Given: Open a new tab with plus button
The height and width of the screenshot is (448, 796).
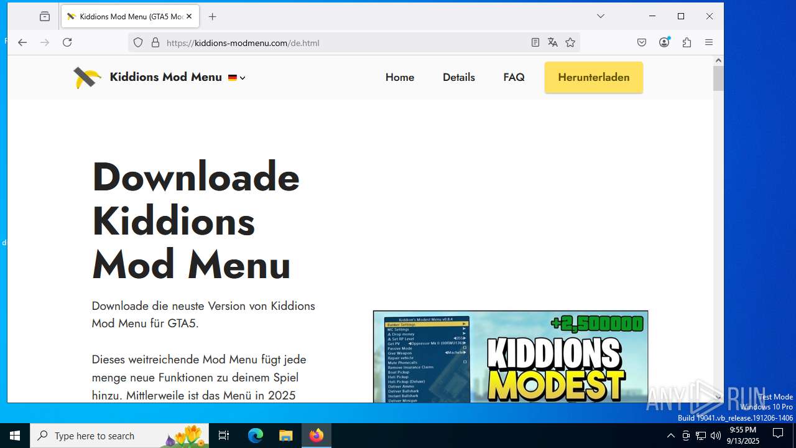Looking at the screenshot, I should pos(213,17).
